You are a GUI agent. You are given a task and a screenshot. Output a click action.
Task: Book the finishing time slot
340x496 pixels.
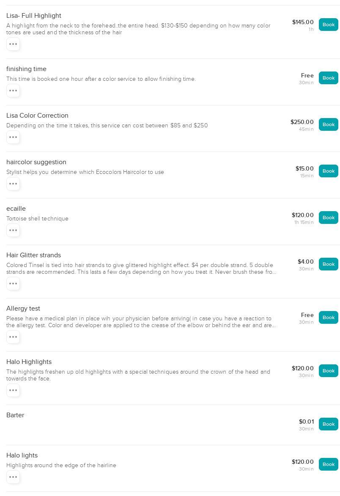(x=328, y=78)
